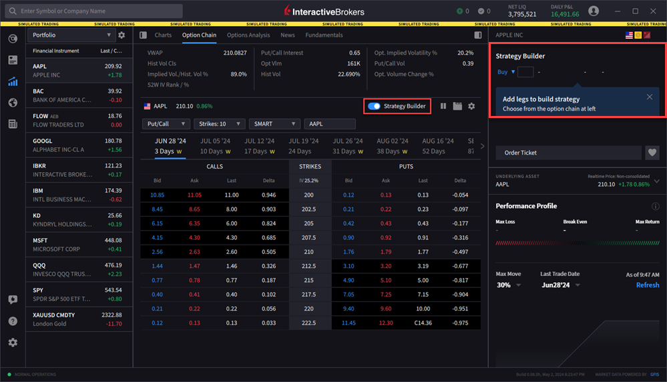Click the US flag icon in APPLE INC header
Image resolution: width=667 pixels, height=382 pixels.
tap(629, 35)
